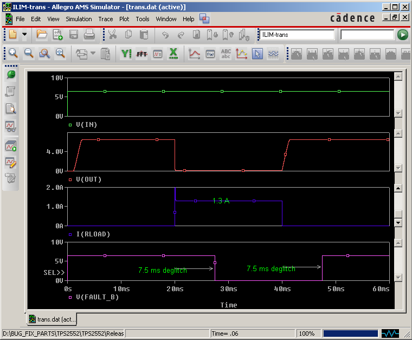Click the ILIM-trans profile name field
Screen dimensions: 412x340
(297, 35)
